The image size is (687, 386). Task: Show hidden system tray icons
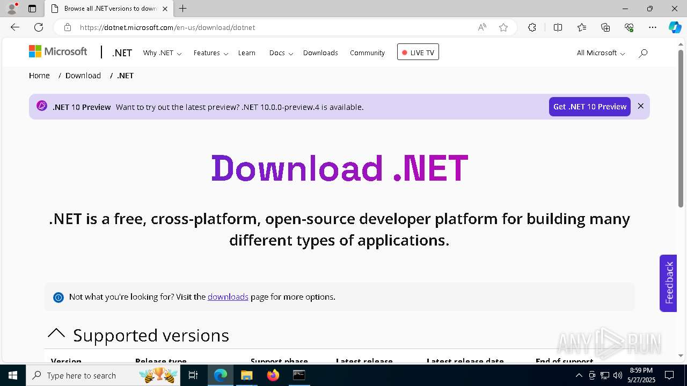tap(579, 375)
